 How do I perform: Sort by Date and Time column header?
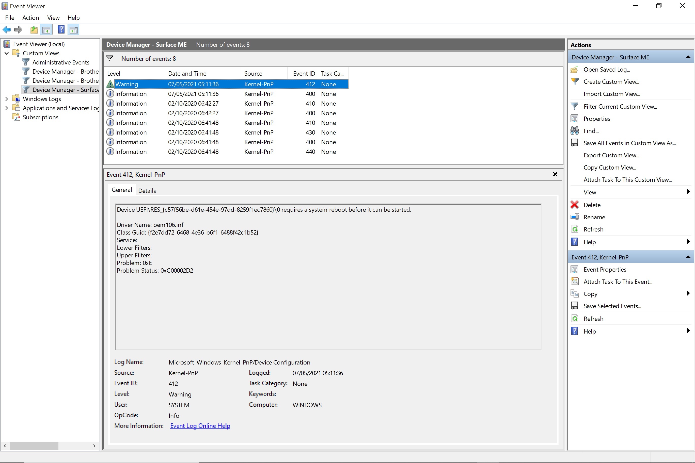203,74
